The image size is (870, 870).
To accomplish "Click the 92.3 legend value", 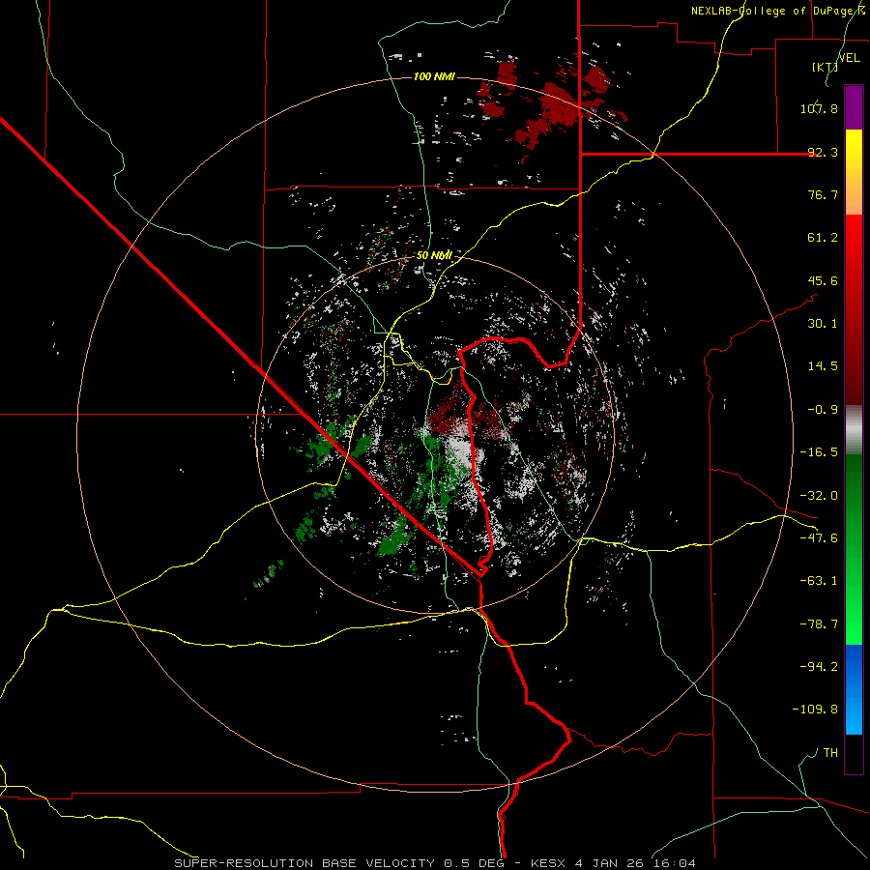I will click(823, 152).
